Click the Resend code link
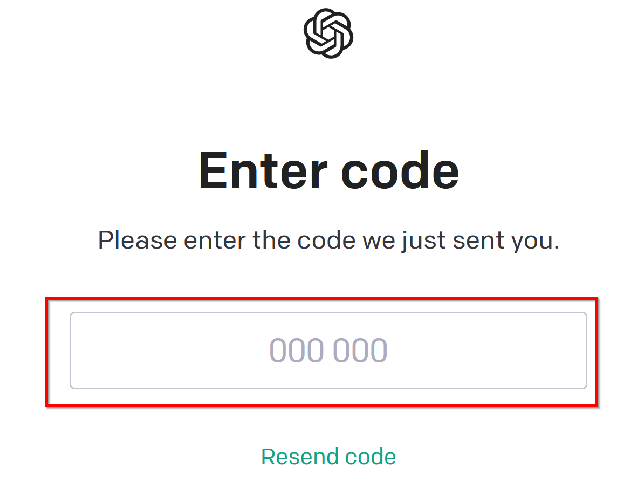Image resolution: width=617 pixels, height=489 pixels. coord(328,457)
